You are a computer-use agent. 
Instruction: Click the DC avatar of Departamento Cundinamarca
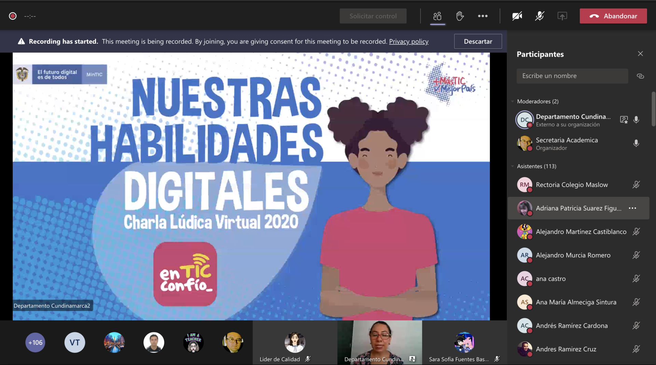(524, 120)
